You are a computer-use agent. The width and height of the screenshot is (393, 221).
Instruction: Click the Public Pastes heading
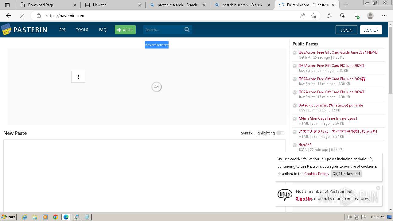(305, 44)
